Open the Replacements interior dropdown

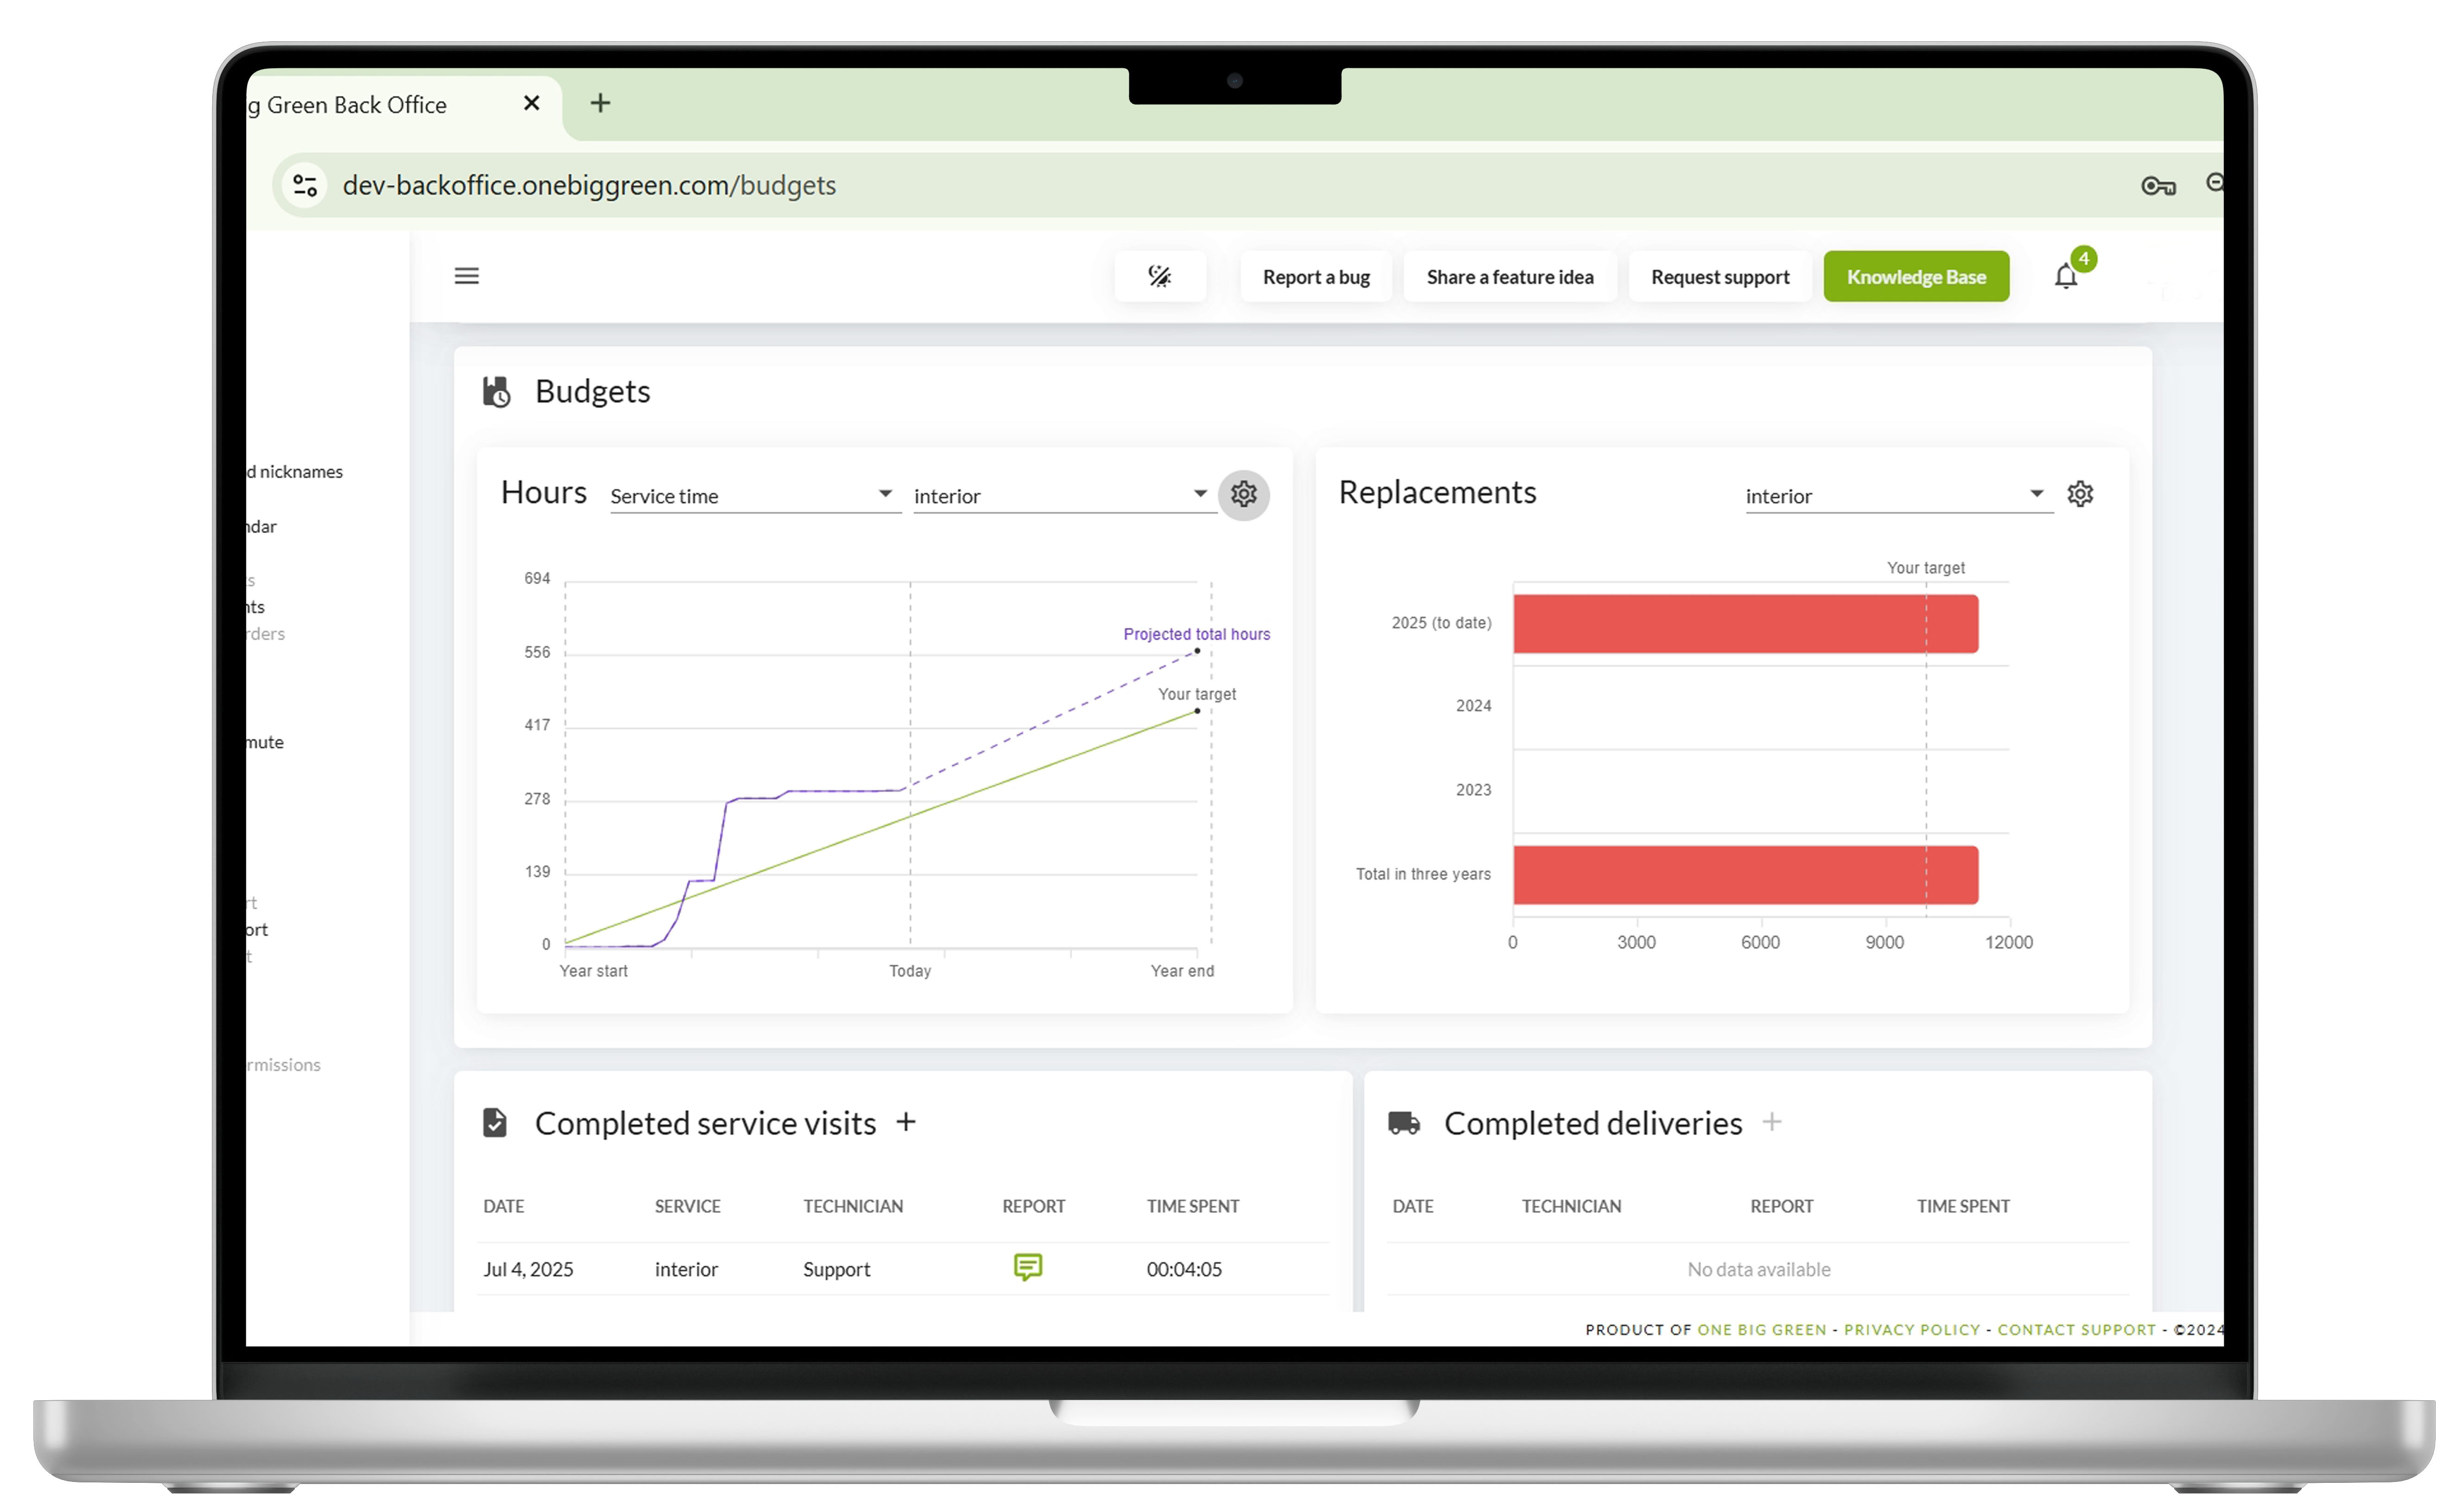pyautogui.click(x=1899, y=496)
